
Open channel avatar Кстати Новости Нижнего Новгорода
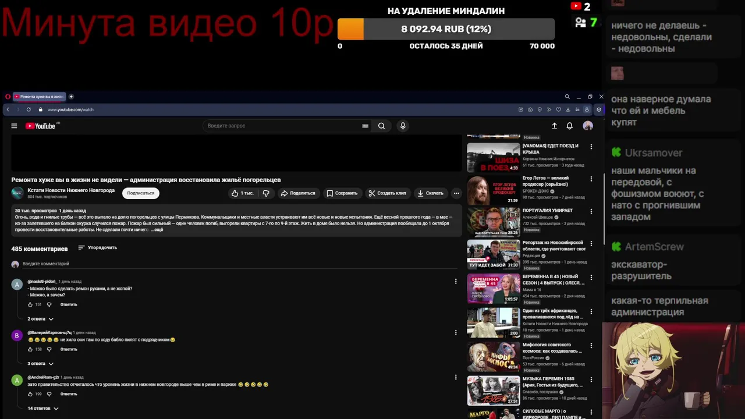pos(17,193)
